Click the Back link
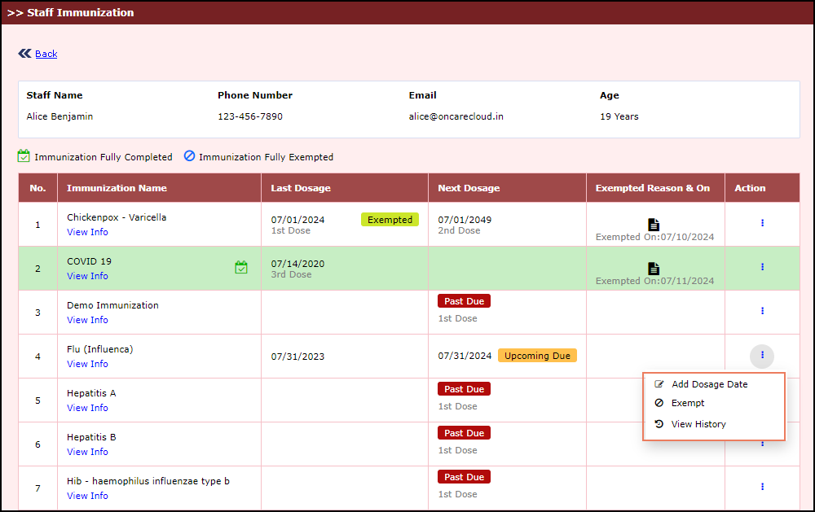The image size is (815, 512). tap(46, 54)
